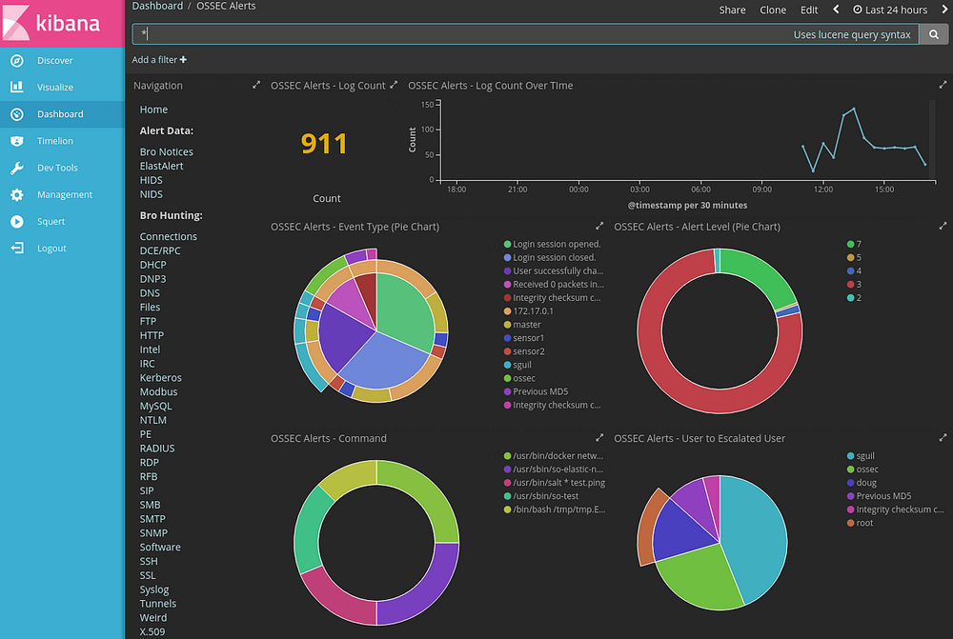Viewport: 953px width, 639px height.
Task: Expand the Command chart panel
Action: click(599, 437)
